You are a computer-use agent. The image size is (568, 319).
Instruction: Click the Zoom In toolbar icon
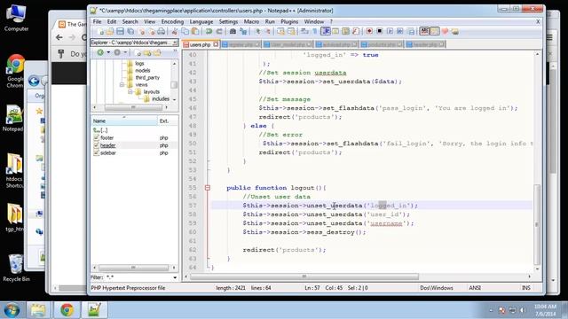click(257, 32)
